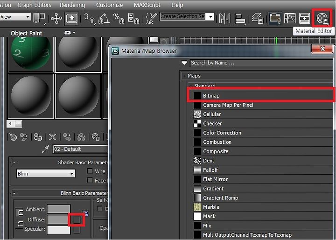
Task: Click Put to Library icon
Action: point(96,137)
